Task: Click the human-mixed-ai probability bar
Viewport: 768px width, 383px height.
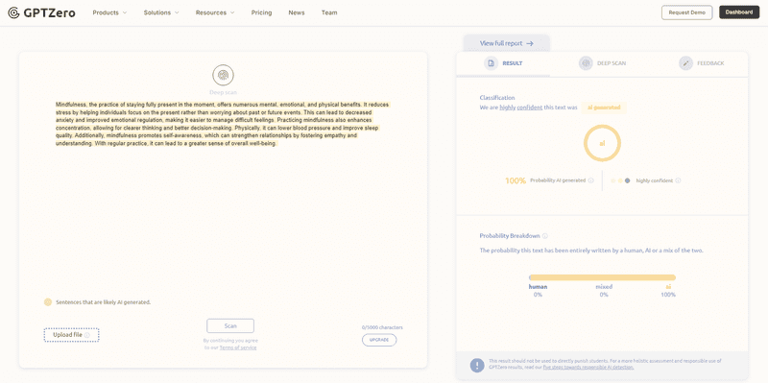Action: pyautogui.click(x=602, y=277)
